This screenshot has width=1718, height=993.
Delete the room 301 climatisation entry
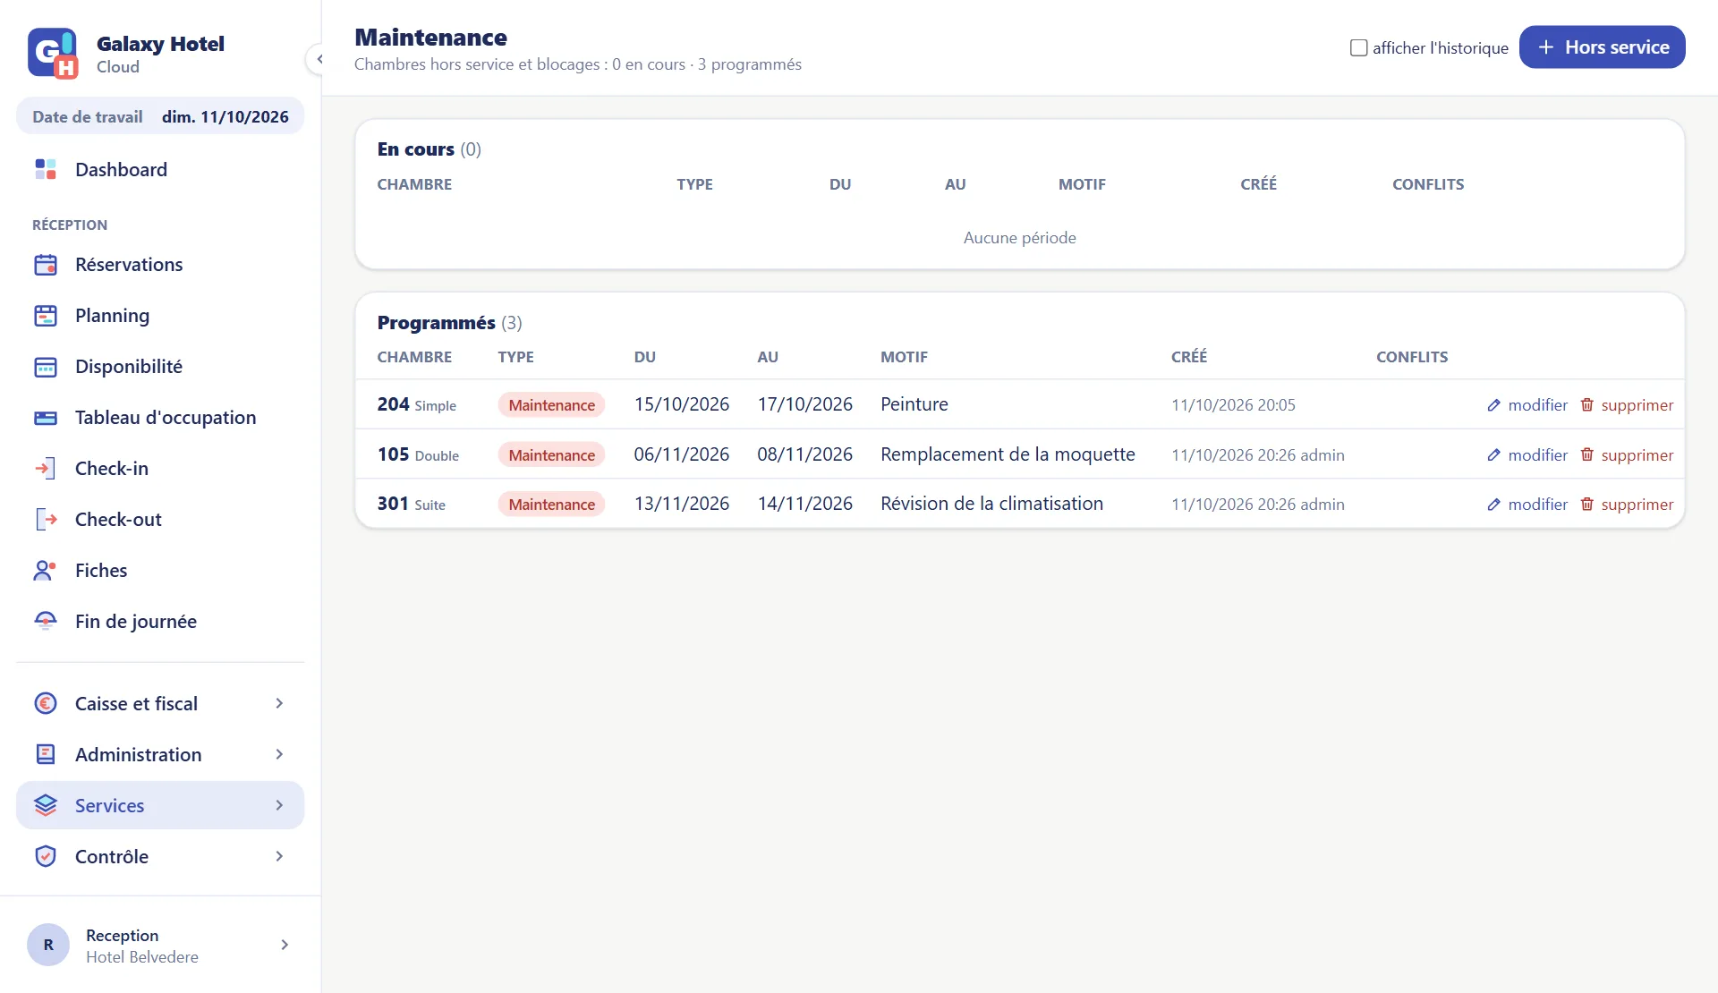[1627, 505]
